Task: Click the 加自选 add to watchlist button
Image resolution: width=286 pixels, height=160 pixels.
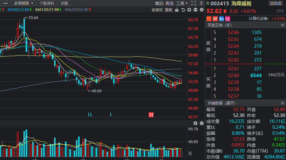Action: [x=276, y=3]
